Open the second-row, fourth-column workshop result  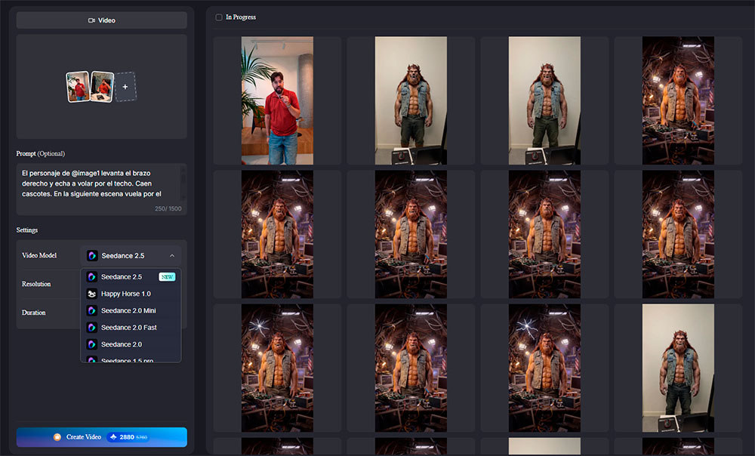(x=679, y=235)
